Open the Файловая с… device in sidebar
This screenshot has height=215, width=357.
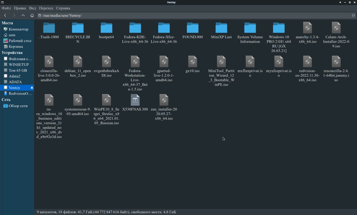pyautogui.click(x=17, y=59)
